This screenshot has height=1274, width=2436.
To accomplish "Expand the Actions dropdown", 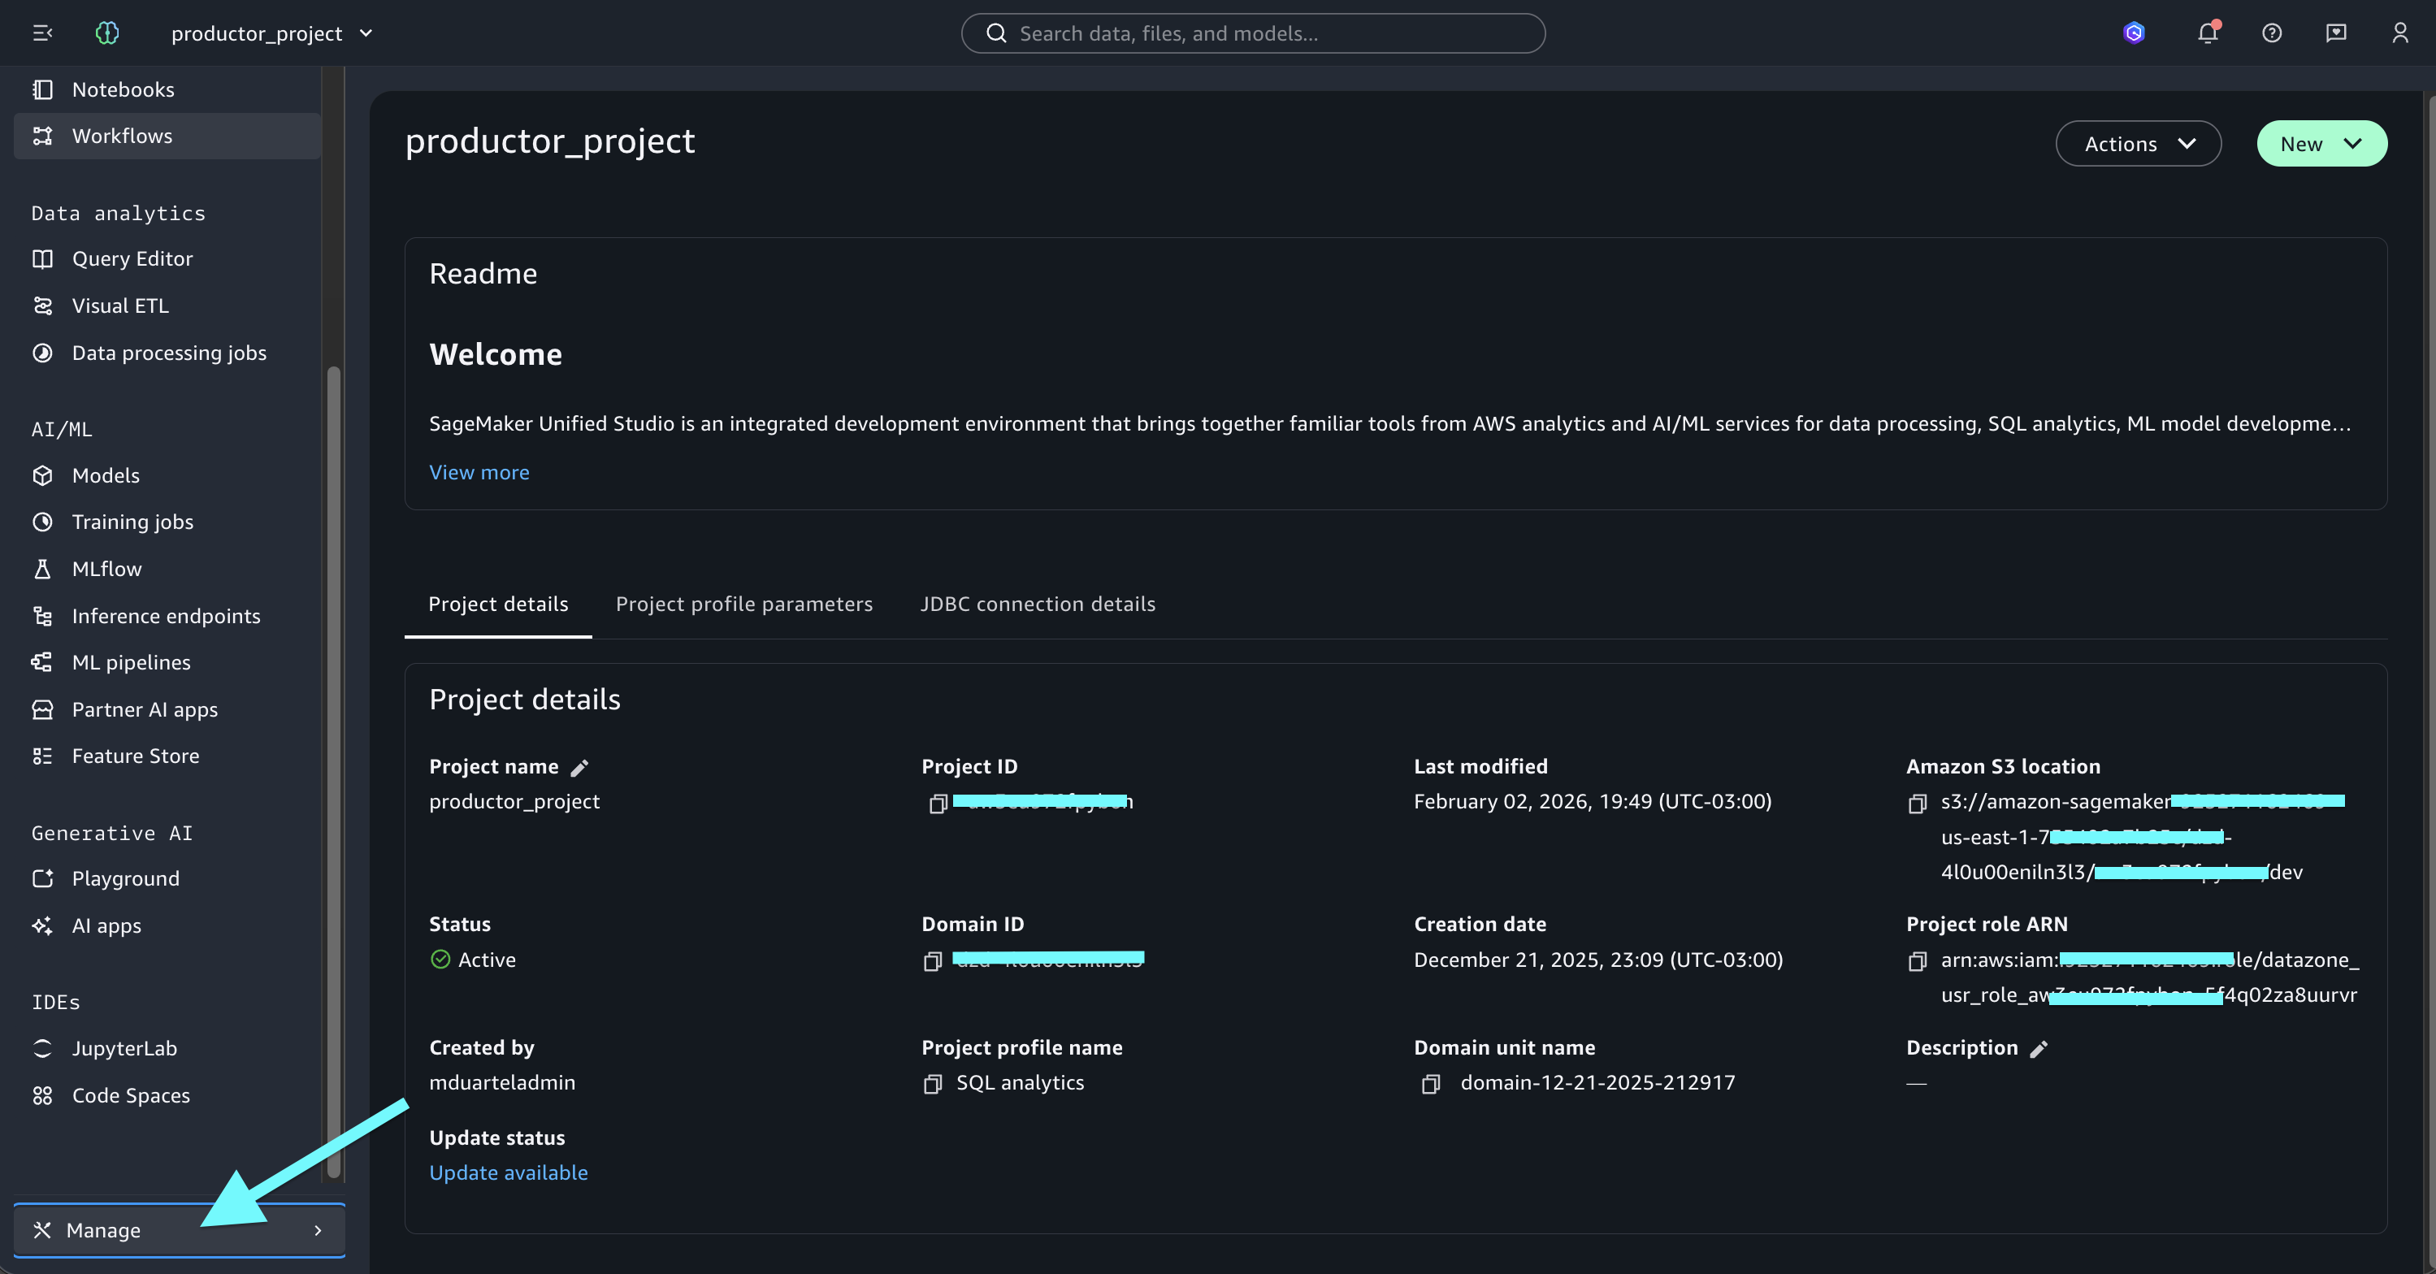I will tap(2138, 144).
